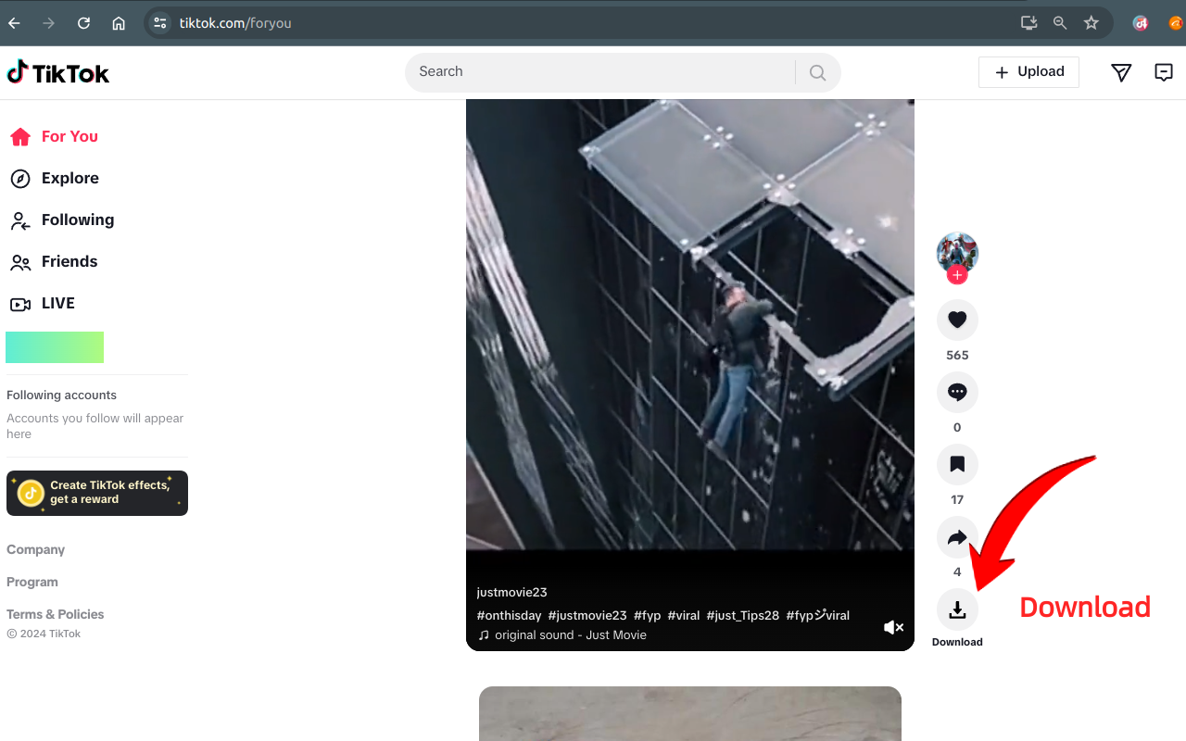This screenshot has width=1186, height=741.
Task: Open the #fyp hashtag
Action: (648, 615)
